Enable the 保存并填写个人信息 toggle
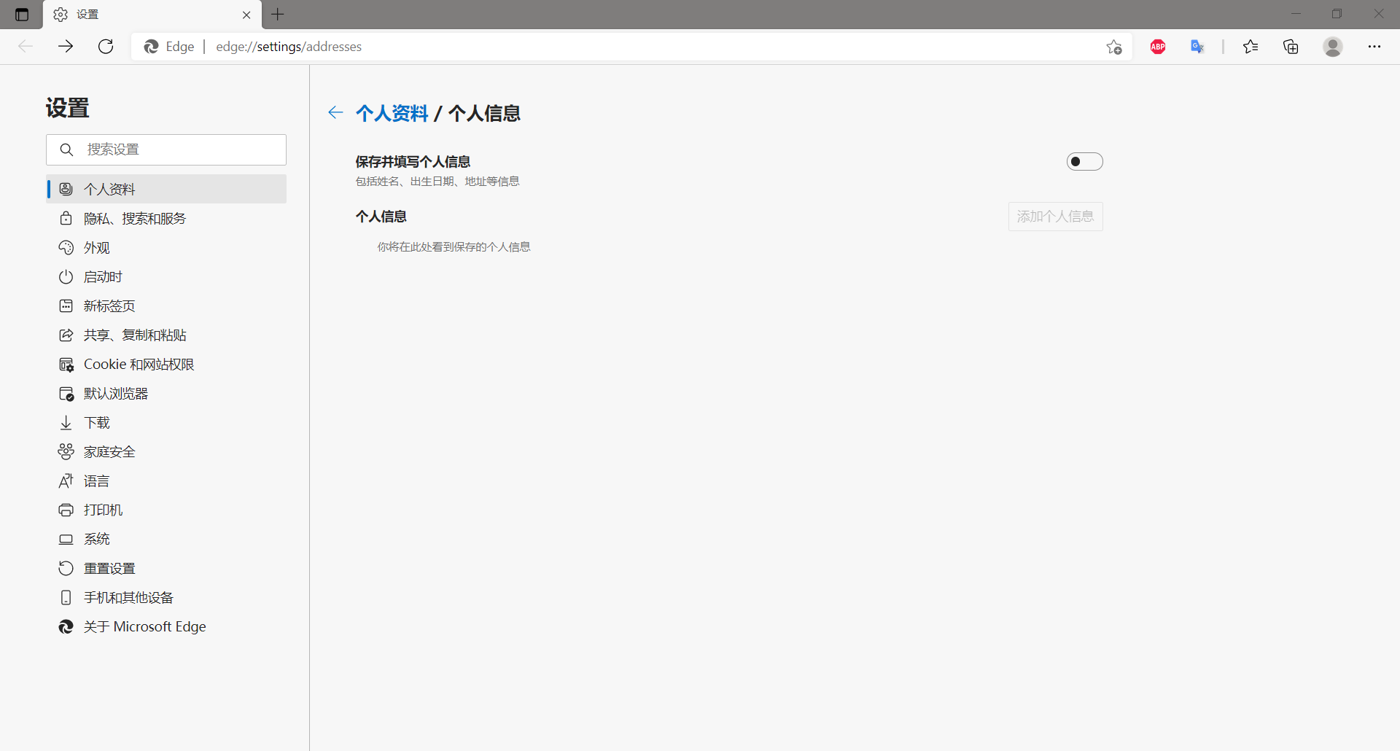 [x=1084, y=161]
